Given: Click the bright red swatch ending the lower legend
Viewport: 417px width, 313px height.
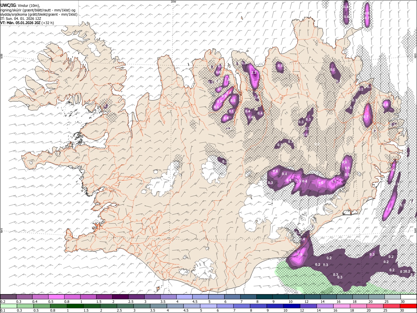Looking at the screenshot, I should (x=408, y=306).
